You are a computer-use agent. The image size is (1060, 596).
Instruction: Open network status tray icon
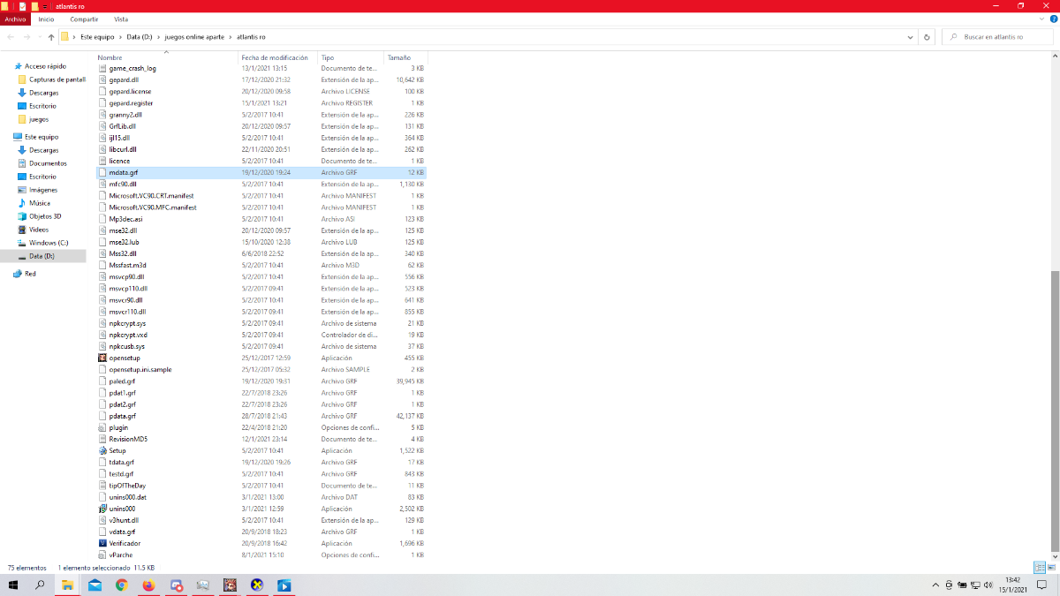pyautogui.click(x=976, y=585)
